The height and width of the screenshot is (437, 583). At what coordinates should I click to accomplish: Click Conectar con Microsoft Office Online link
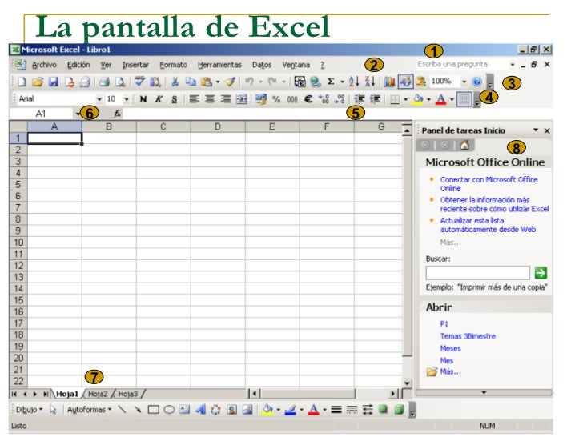pyautogui.click(x=489, y=184)
